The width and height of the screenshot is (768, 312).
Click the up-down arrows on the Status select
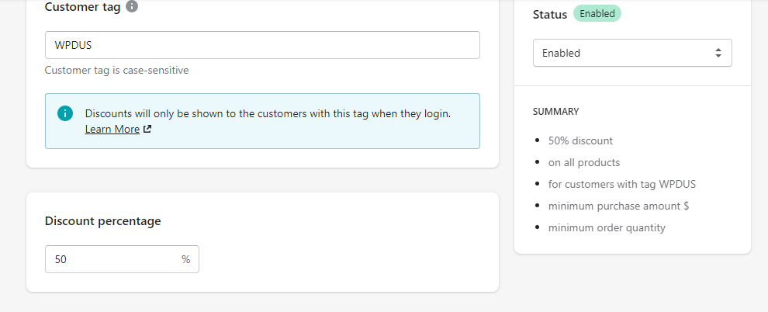[x=718, y=54]
